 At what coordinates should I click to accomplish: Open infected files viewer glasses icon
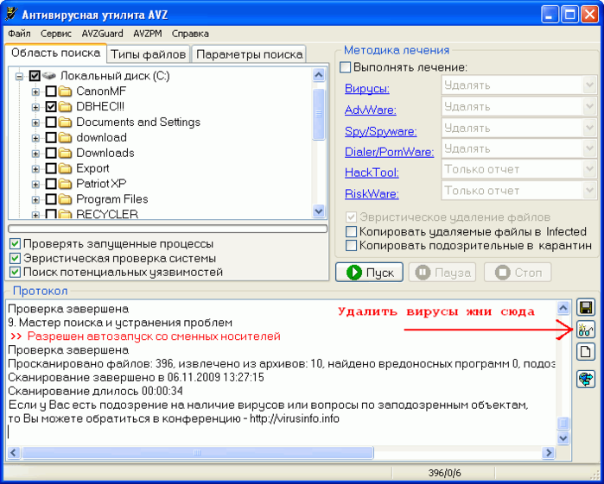pos(586,330)
